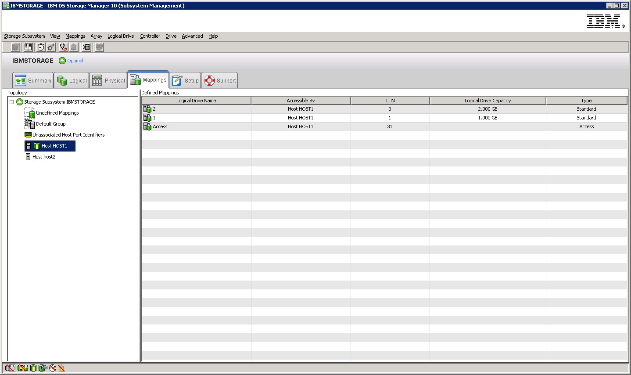Open the Advanced menu
This screenshot has height=375, width=631.
pyautogui.click(x=192, y=36)
